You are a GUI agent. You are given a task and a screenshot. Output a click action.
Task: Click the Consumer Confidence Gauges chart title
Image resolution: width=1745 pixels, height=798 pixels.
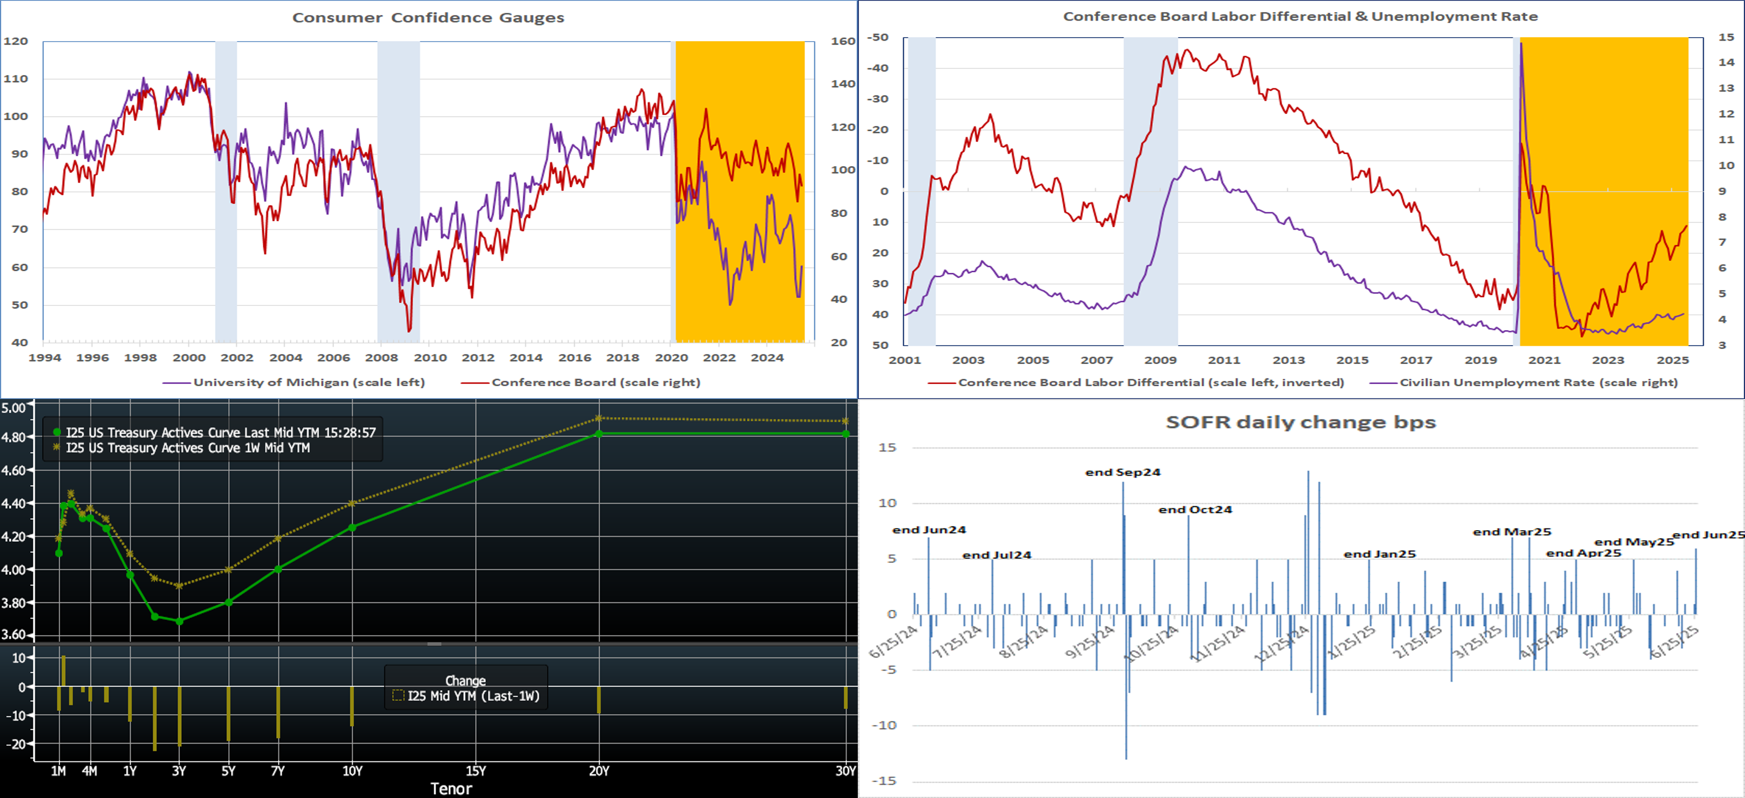[428, 18]
